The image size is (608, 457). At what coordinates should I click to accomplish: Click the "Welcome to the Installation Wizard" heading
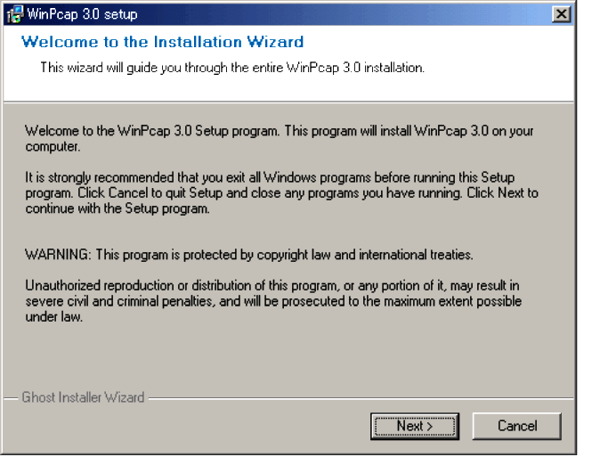pyautogui.click(x=161, y=42)
